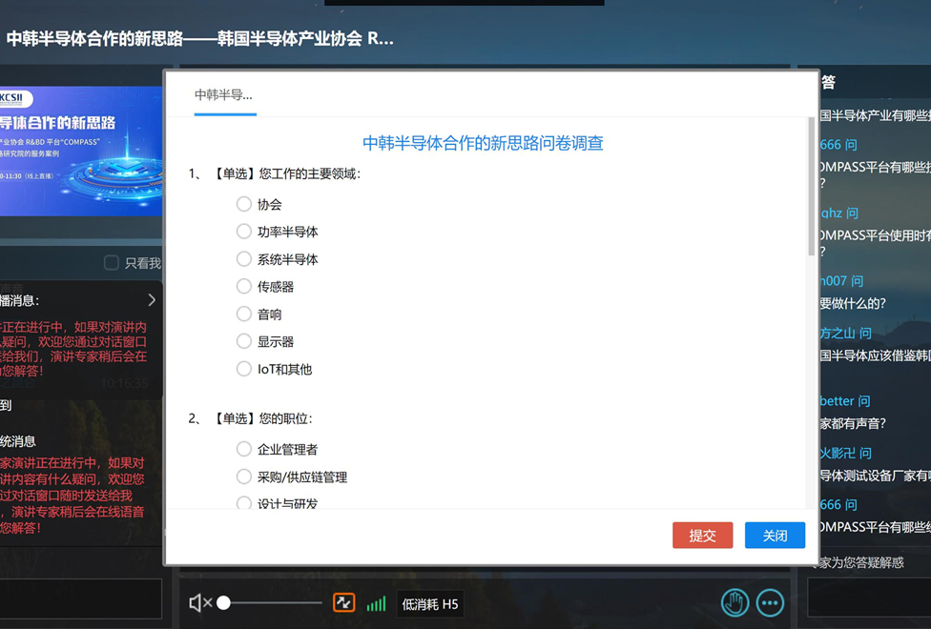This screenshot has height=629, width=931.
Task: Submit the survey with 提交 button
Action: coord(702,536)
